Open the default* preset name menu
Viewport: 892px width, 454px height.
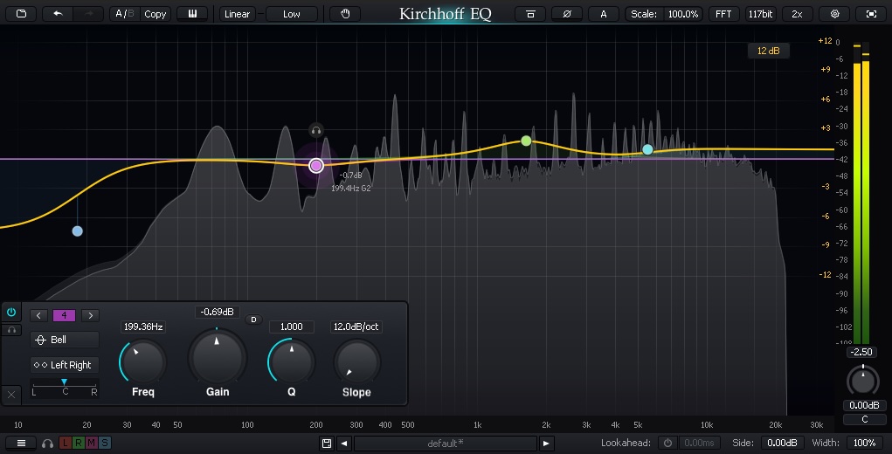click(446, 444)
